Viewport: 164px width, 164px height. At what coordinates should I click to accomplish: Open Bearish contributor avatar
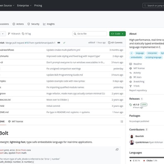pos(132,136)
